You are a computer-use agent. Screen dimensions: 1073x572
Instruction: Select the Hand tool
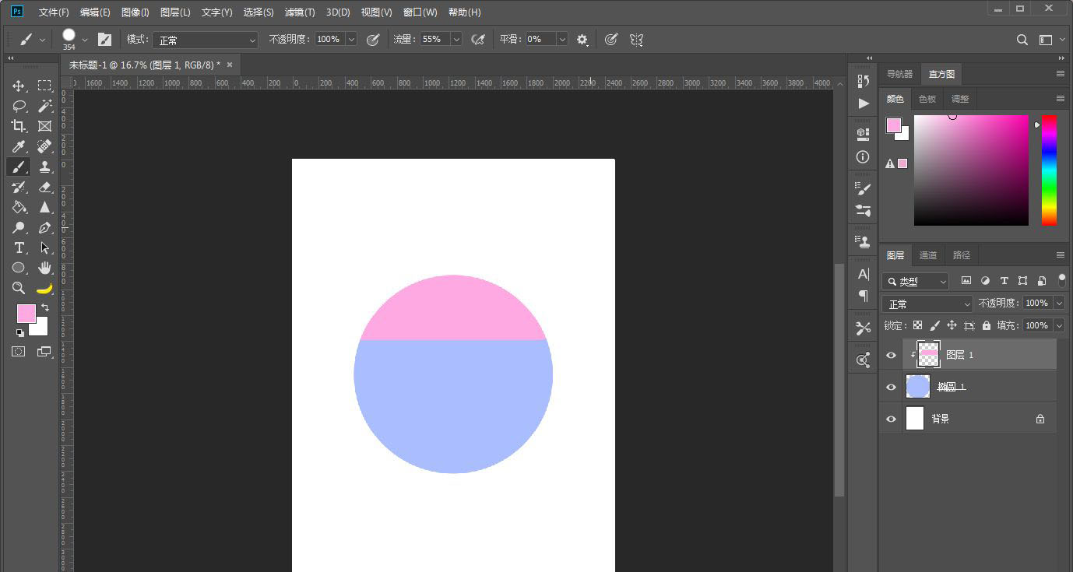44,268
